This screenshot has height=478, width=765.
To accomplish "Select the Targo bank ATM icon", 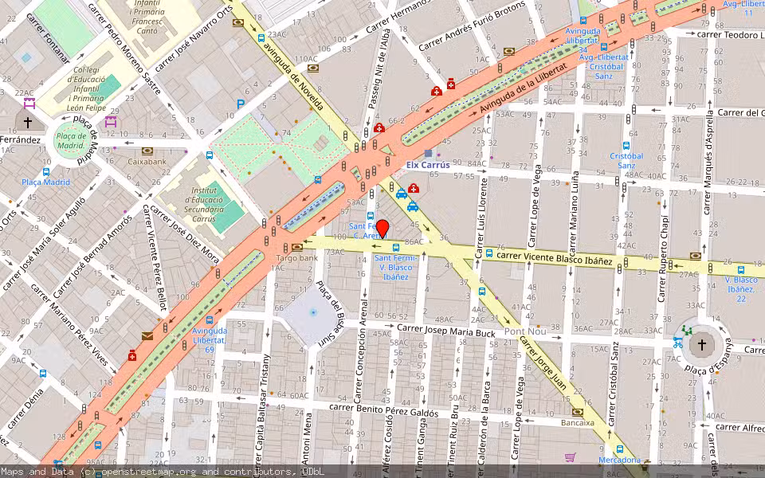I will tap(296, 248).
